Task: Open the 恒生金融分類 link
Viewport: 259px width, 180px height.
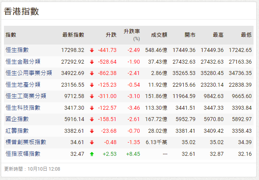Action: click(23, 61)
